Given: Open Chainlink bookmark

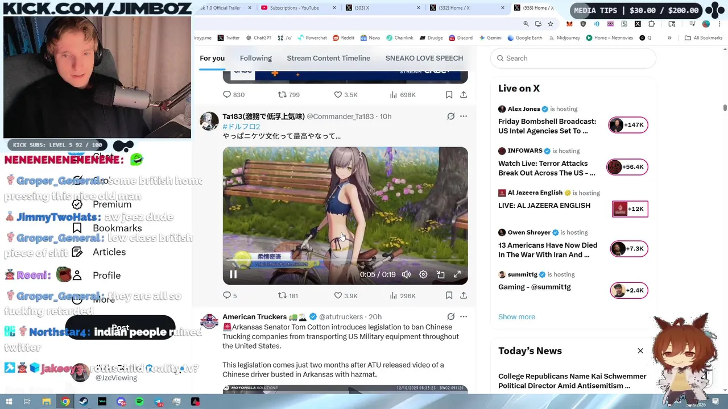Looking at the screenshot, I should 400,38.
